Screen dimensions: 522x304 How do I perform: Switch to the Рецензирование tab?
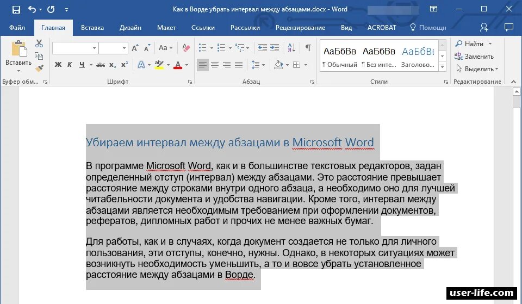[x=300, y=28]
